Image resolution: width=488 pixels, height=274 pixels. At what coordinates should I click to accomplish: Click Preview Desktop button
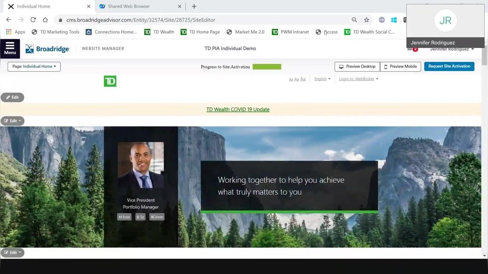pos(357,66)
